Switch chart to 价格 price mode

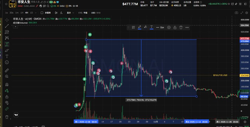pos(80,13)
